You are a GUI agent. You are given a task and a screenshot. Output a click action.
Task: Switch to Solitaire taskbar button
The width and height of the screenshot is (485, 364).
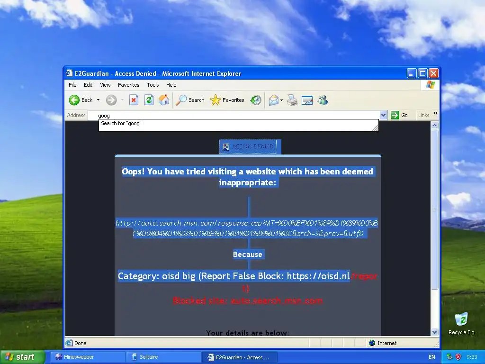click(163, 357)
